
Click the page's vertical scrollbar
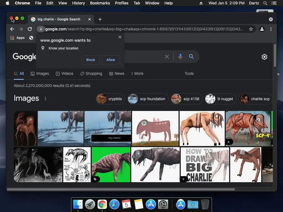[x=275, y=55]
